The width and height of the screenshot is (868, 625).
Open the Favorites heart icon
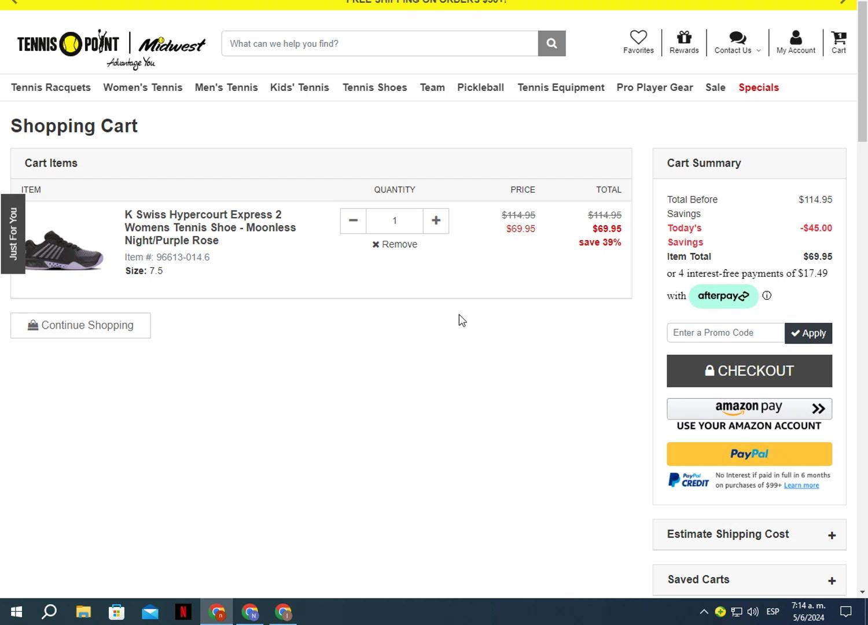tap(638, 42)
